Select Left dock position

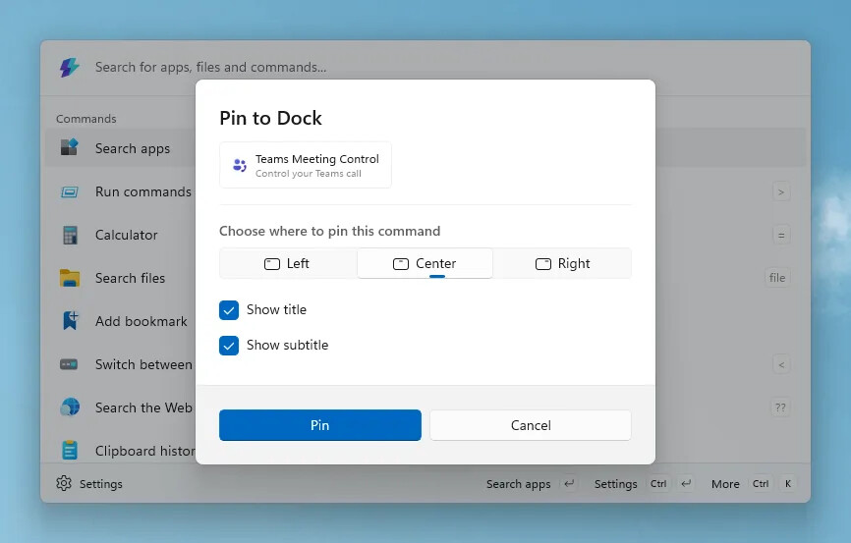pos(287,263)
